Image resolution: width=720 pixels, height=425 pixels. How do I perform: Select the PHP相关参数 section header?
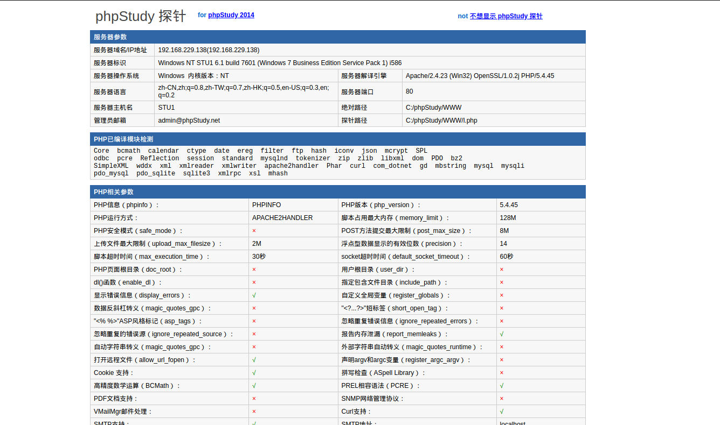(114, 192)
